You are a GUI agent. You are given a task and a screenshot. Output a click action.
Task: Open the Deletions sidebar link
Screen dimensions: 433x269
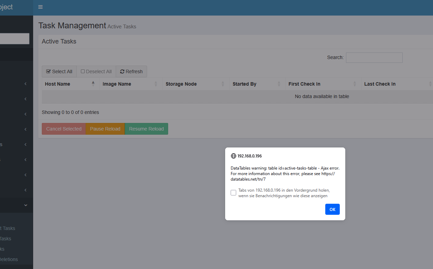[x=9, y=259]
